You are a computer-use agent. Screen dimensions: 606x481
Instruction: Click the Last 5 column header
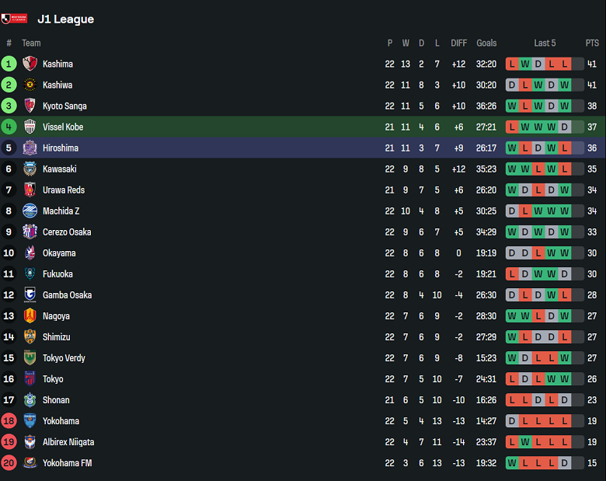pyautogui.click(x=545, y=43)
